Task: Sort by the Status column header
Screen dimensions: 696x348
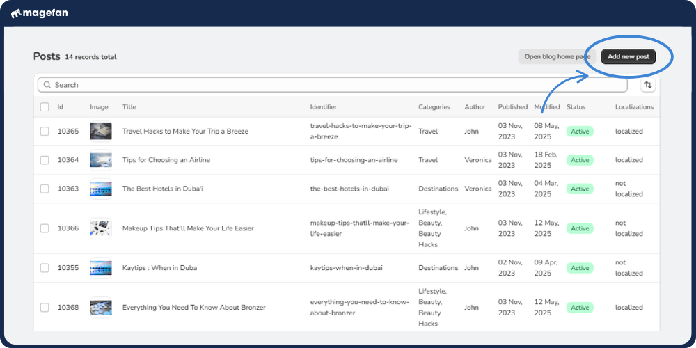Action: tap(576, 107)
